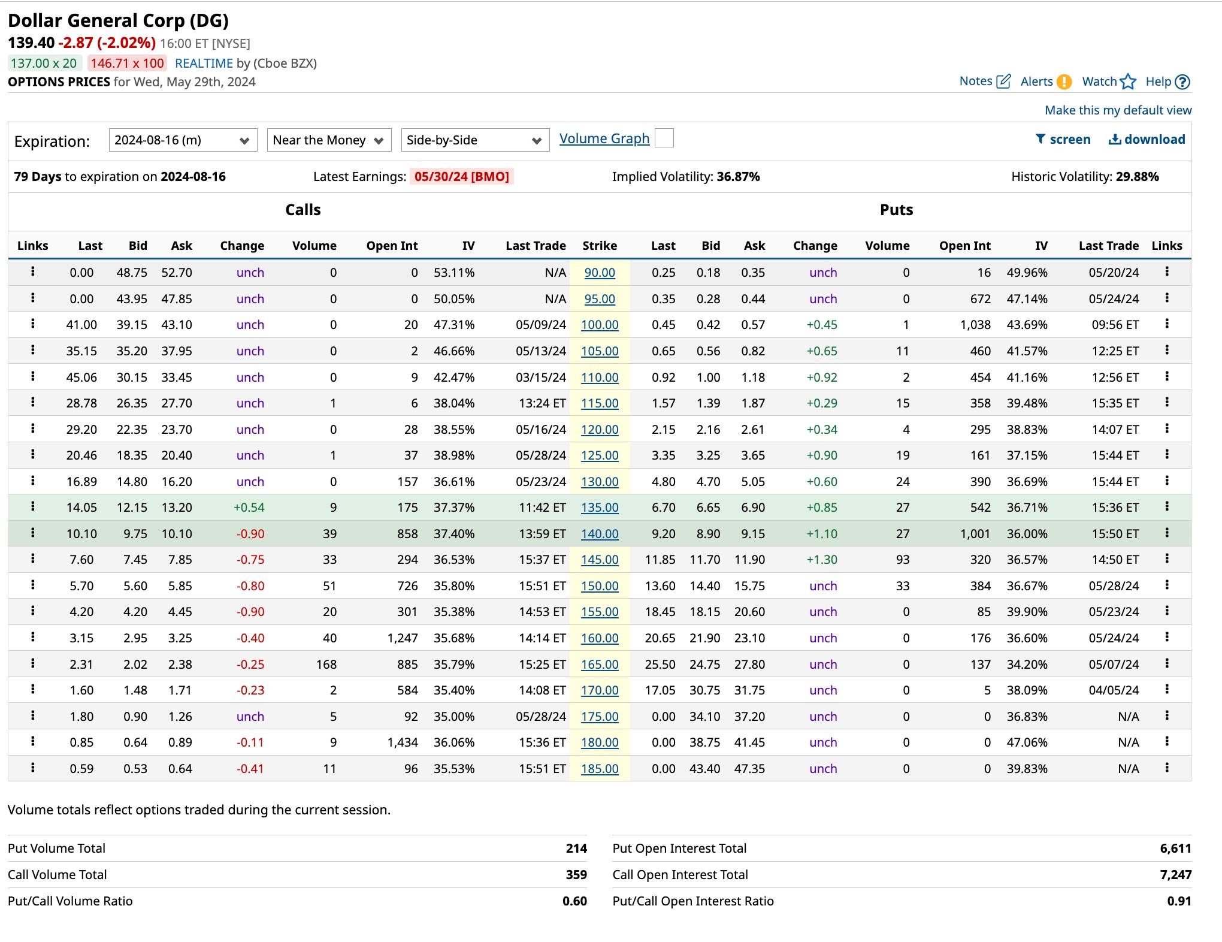Open the 155.00 strike link
Viewport: 1222px width, 942px height.
[600, 612]
